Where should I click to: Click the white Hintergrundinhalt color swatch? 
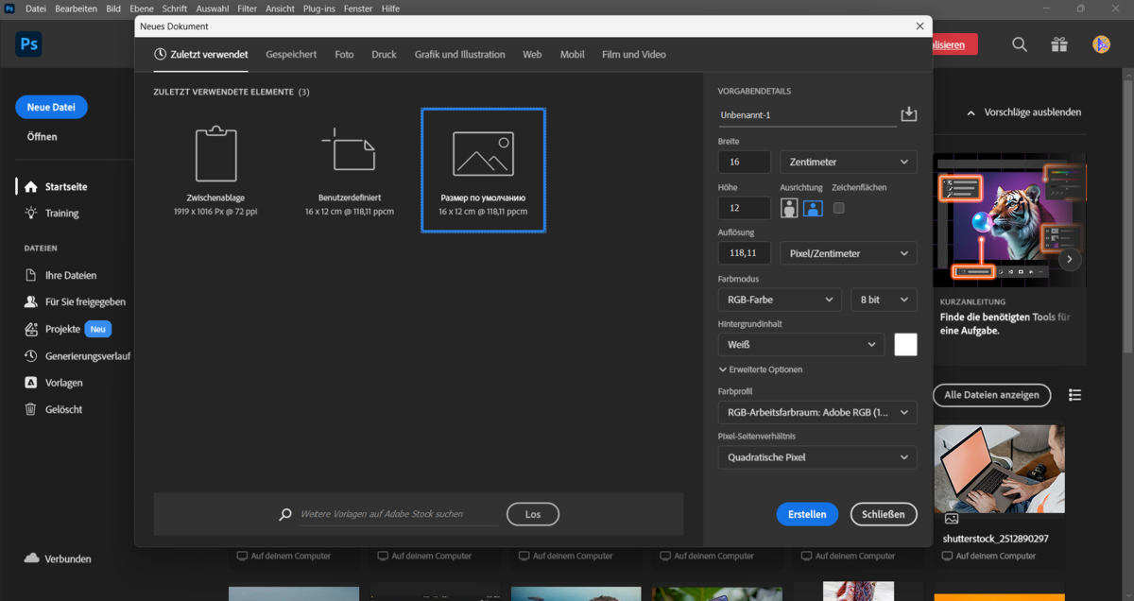(905, 344)
